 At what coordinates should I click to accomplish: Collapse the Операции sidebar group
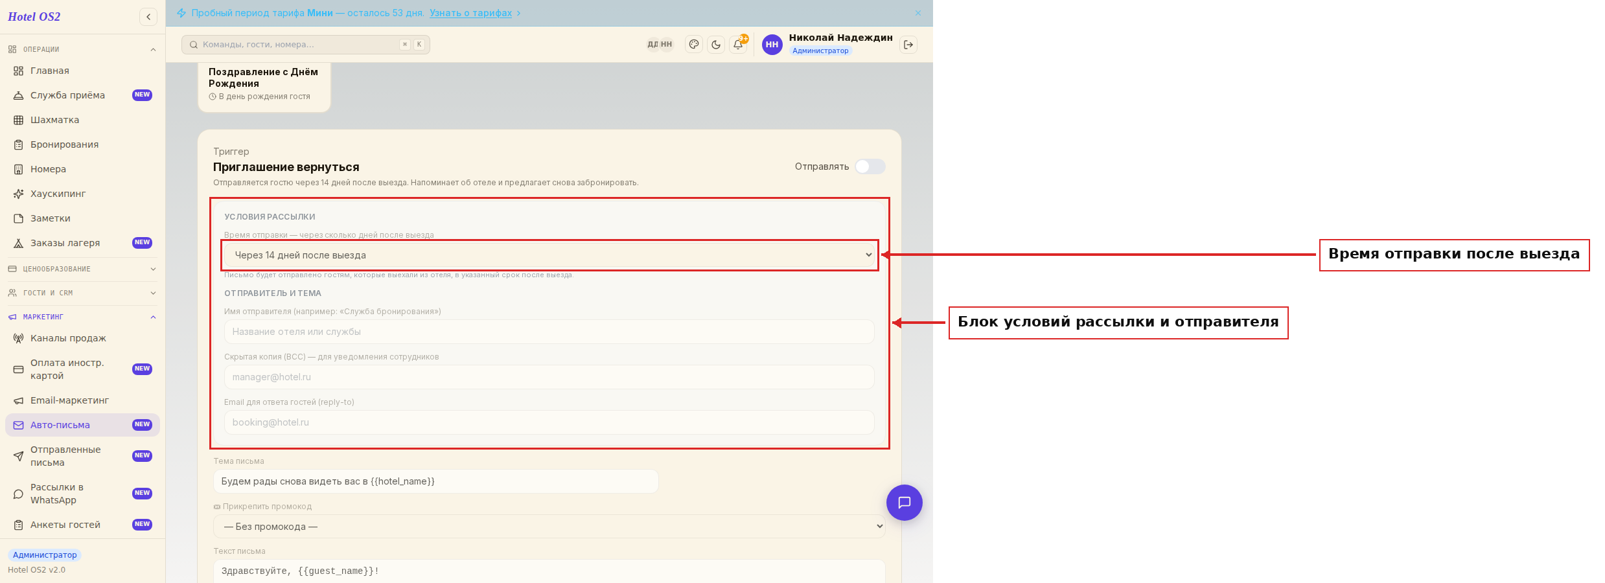(x=82, y=49)
